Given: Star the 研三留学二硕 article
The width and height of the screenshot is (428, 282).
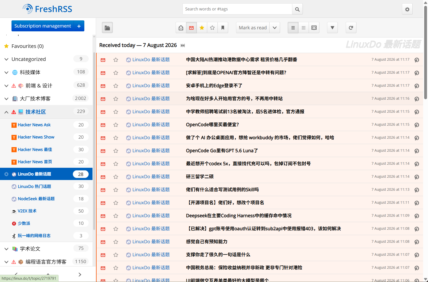Looking at the screenshot, I should (116, 177).
